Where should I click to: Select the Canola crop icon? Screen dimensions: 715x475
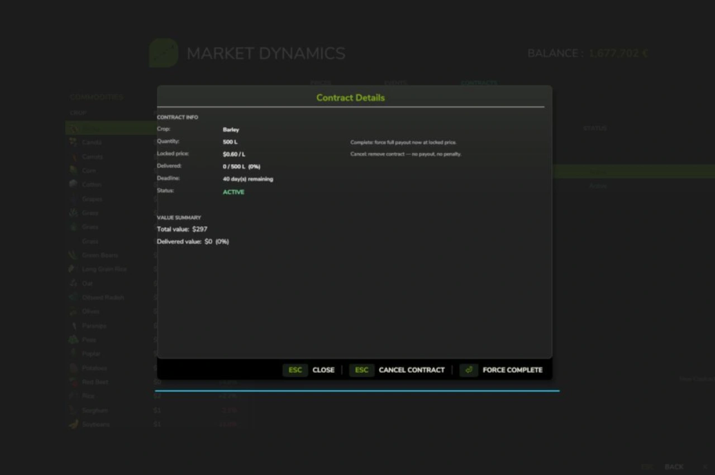coord(73,142)
